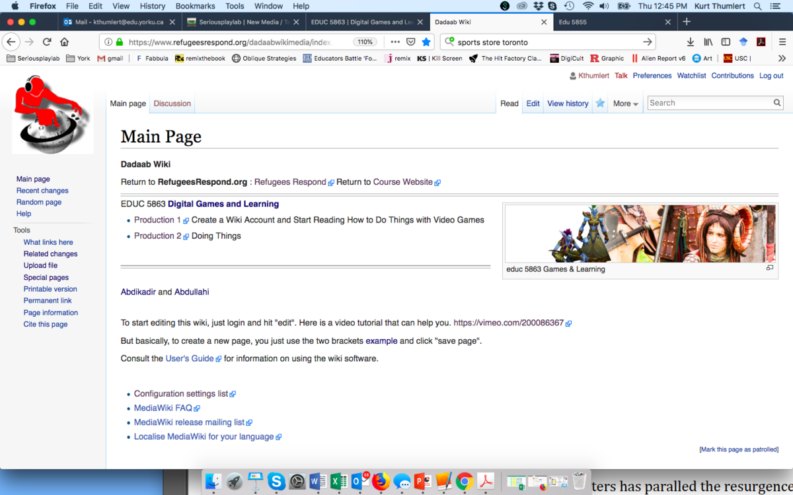Click the wiki Search input field
Screen dimensions: 793x495
click(x=710, y=103)
